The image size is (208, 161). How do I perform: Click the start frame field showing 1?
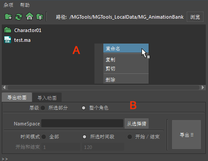point(61,147)
